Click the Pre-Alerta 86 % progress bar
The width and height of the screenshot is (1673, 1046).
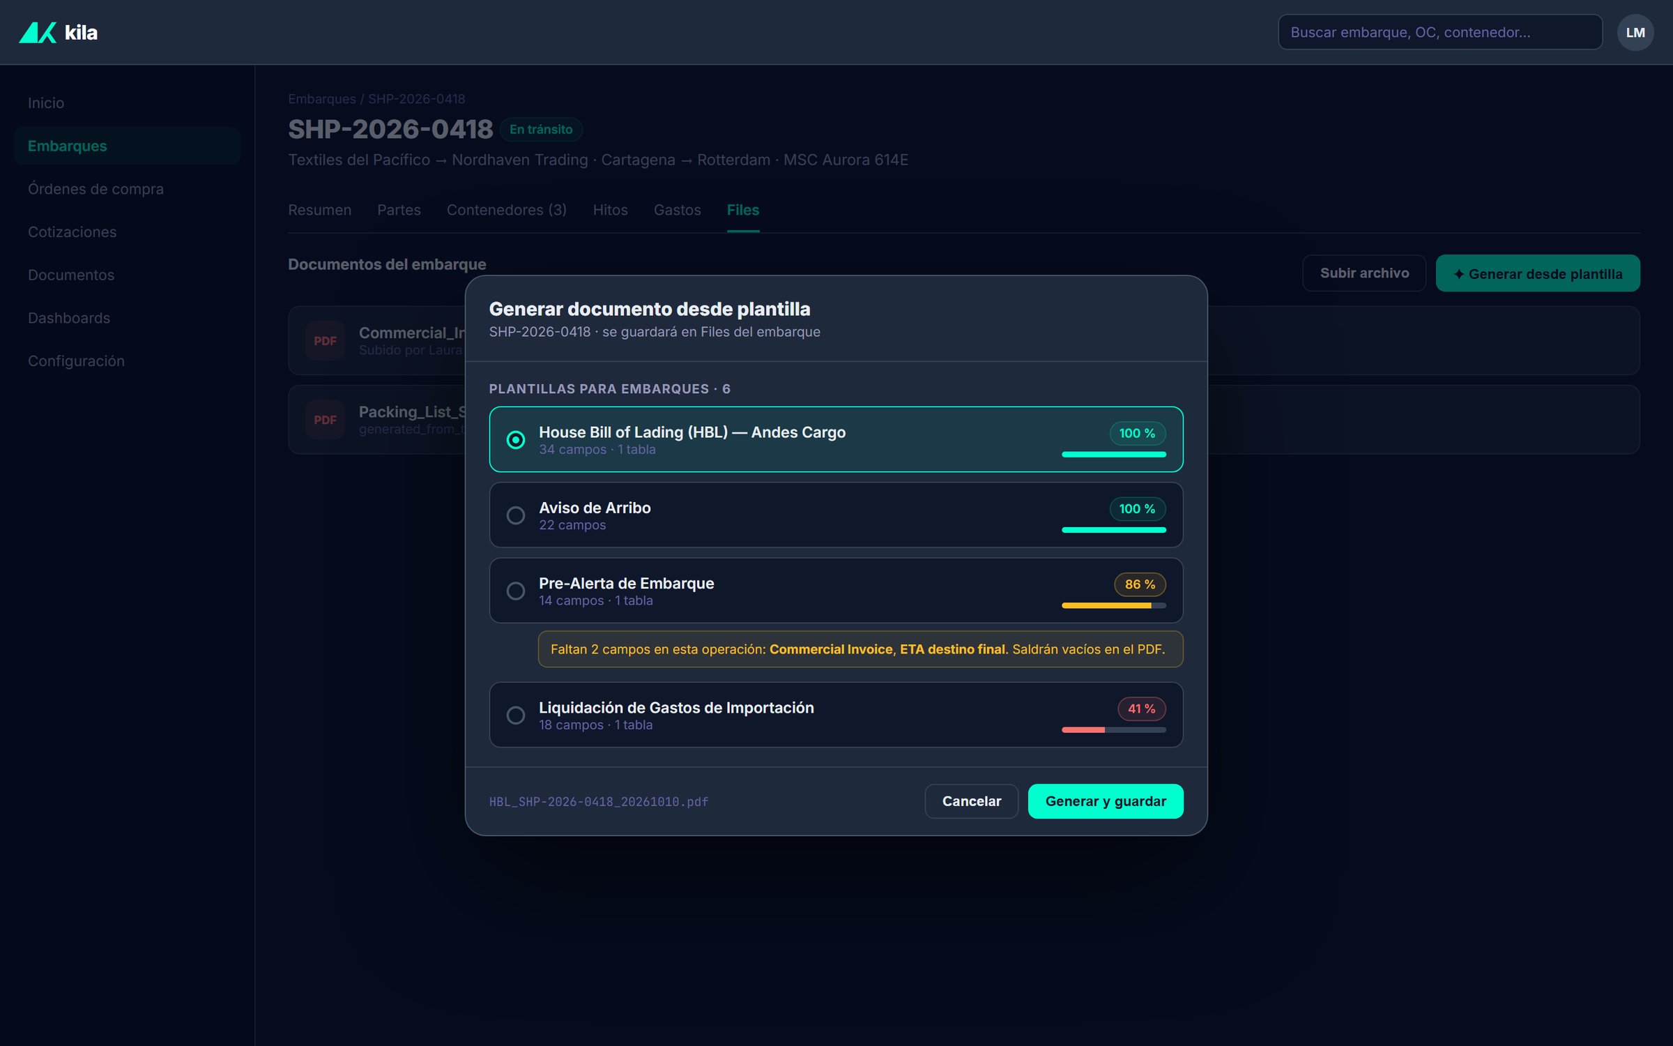point(1114,606)
